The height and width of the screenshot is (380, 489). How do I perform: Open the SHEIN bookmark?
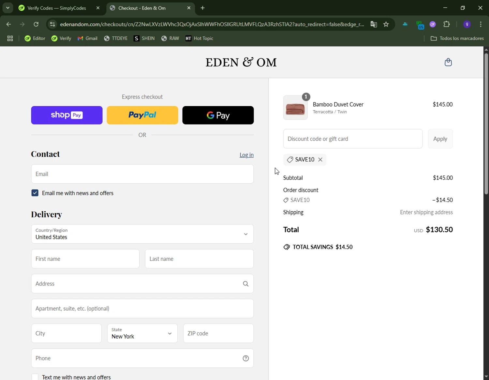tap(144, 38)
